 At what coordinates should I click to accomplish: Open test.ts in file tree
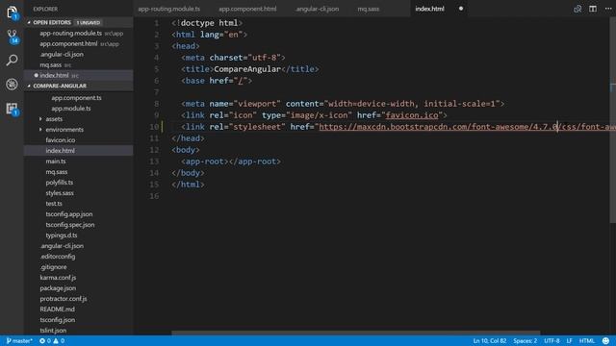(x=54, y=204)
